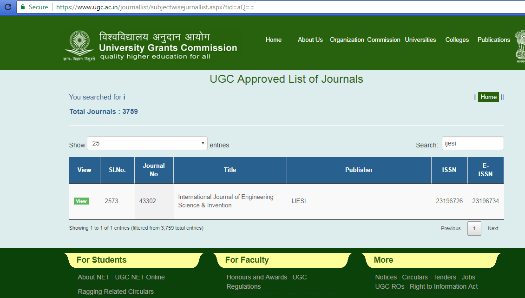This screenshot has width=525, height=298.
Task: Open the Show entries dropdown
Action: tap(147, 144)
